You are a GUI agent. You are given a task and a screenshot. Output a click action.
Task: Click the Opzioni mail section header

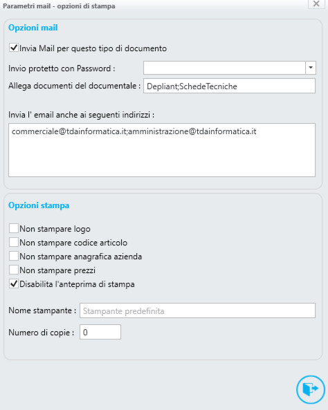(x=33, y=28)
